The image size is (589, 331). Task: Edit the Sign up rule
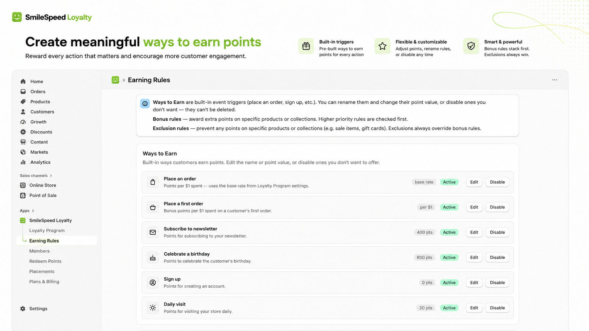click(474, 283)
